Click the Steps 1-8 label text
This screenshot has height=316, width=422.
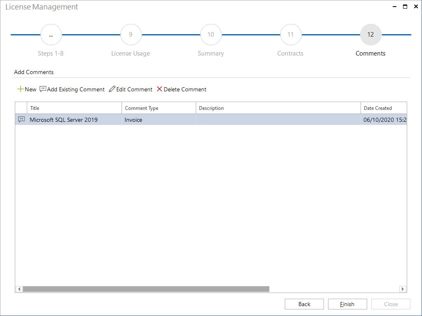tap(51, 53)
